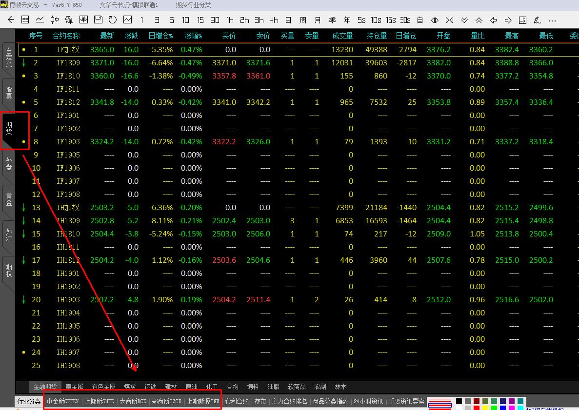Click the 主力合约排名 button
The height and width of the screenshot is (410, 579).
289,402
